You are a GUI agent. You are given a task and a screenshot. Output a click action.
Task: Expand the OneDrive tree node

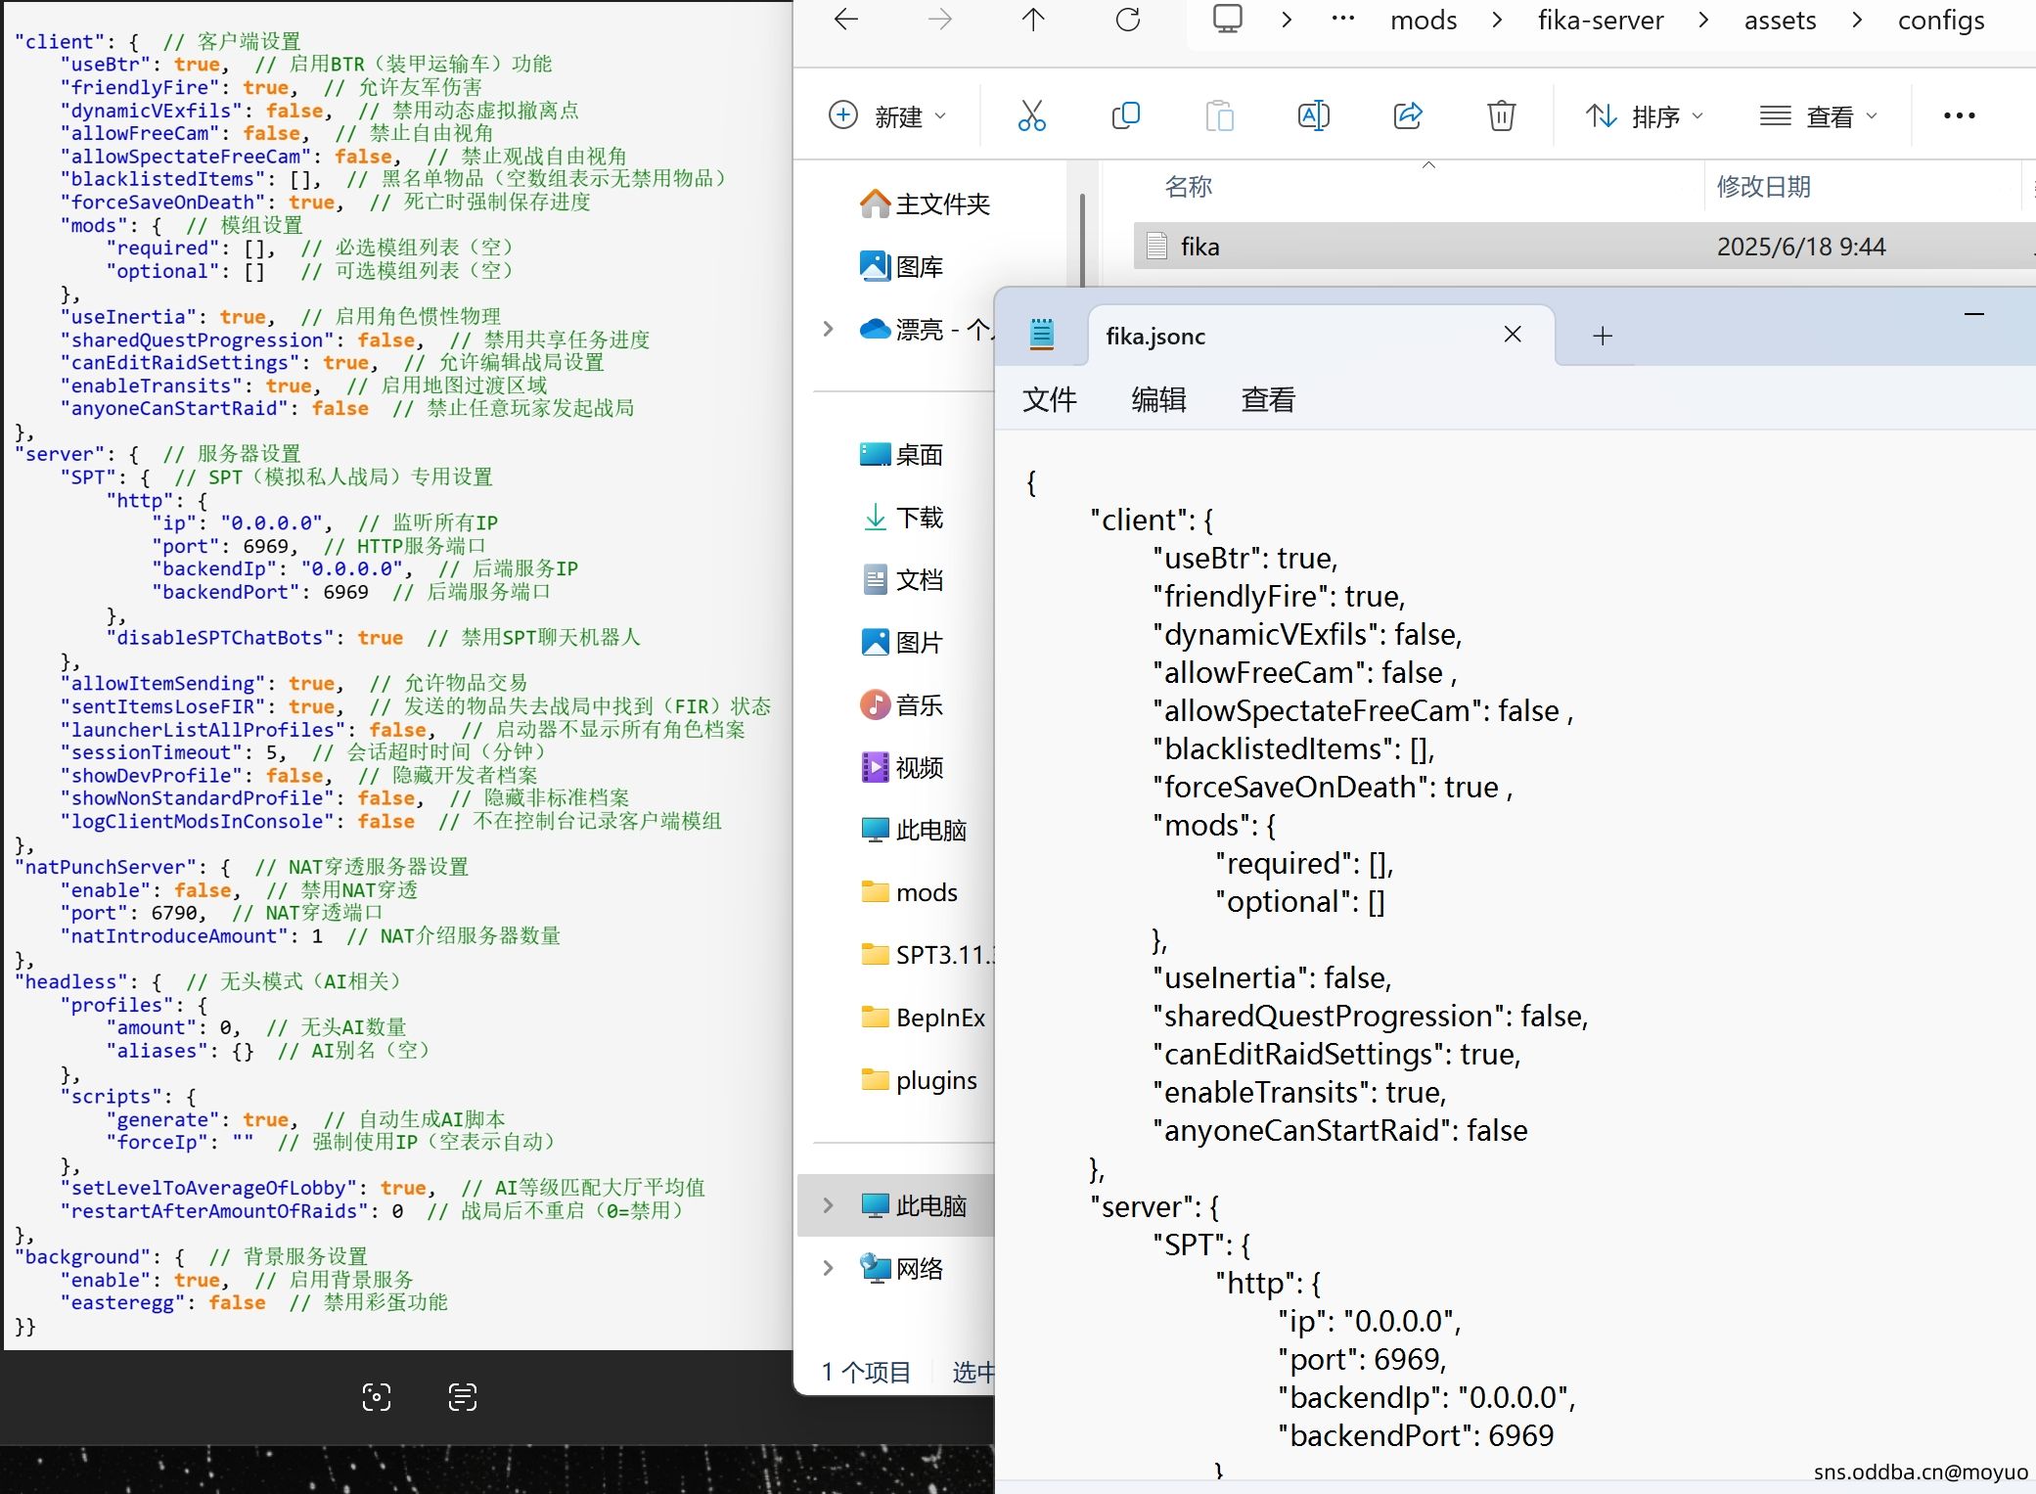tap(828, 329)
